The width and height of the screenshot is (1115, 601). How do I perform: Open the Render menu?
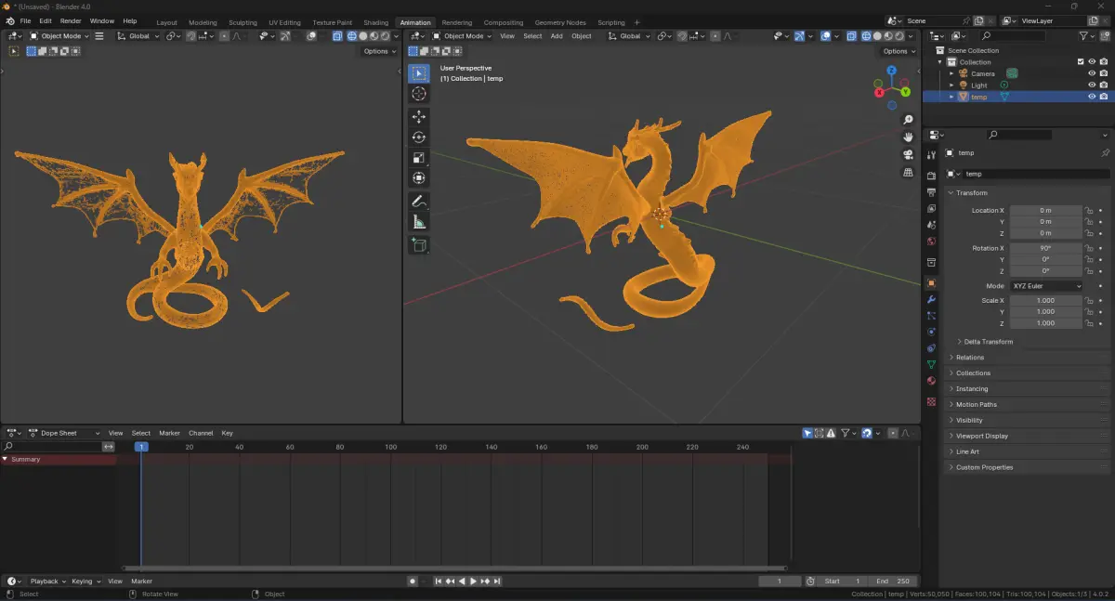(71, 20)
